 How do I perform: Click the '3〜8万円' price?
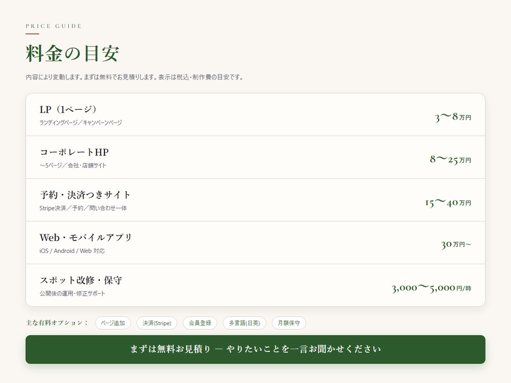click(453, 117)
